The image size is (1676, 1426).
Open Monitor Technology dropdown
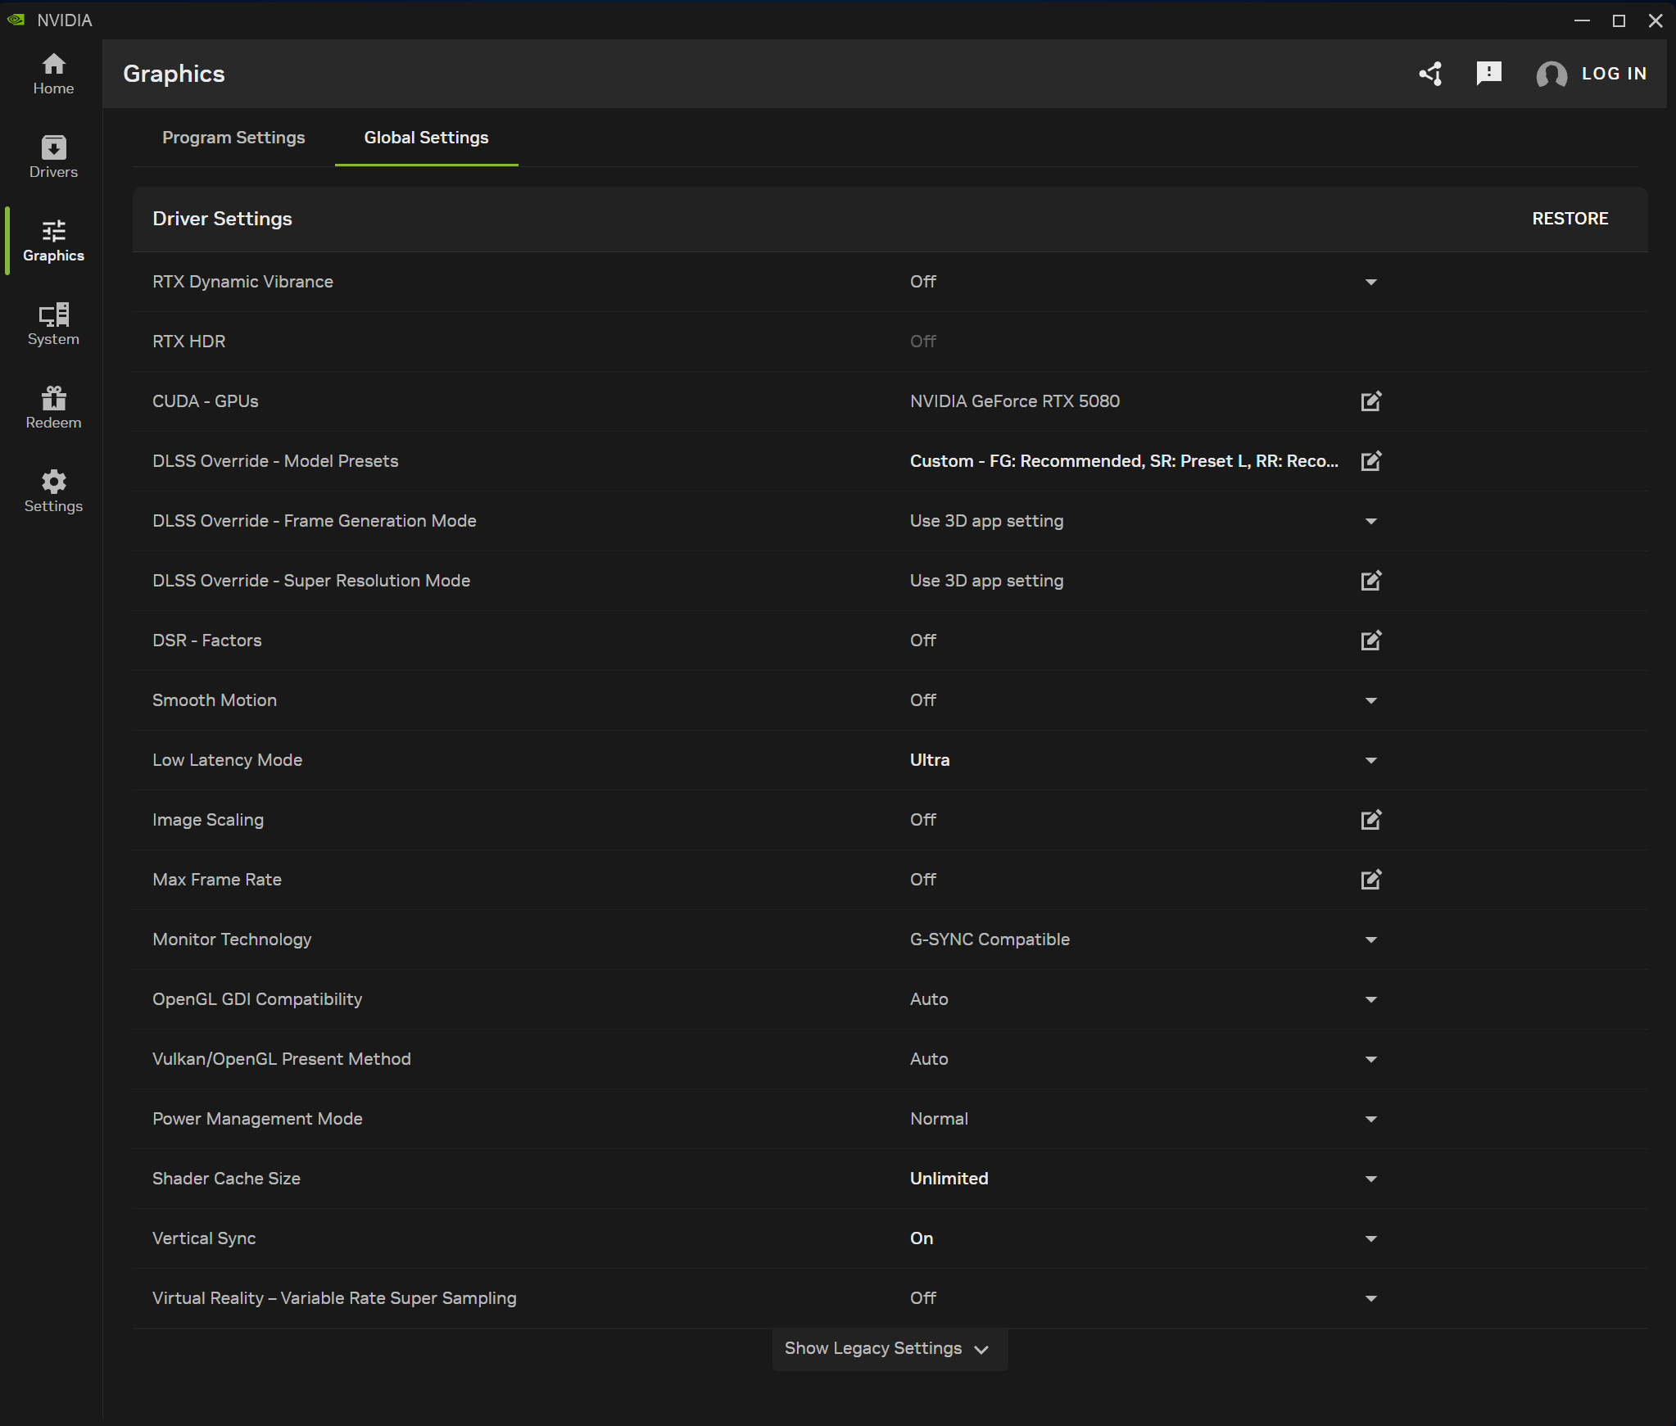pos(1370,939)
